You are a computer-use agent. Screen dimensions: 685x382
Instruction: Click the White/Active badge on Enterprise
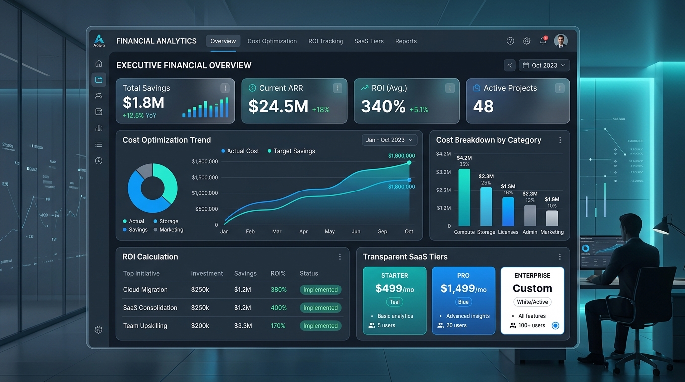pyautogui.click(x=532, y=302)
